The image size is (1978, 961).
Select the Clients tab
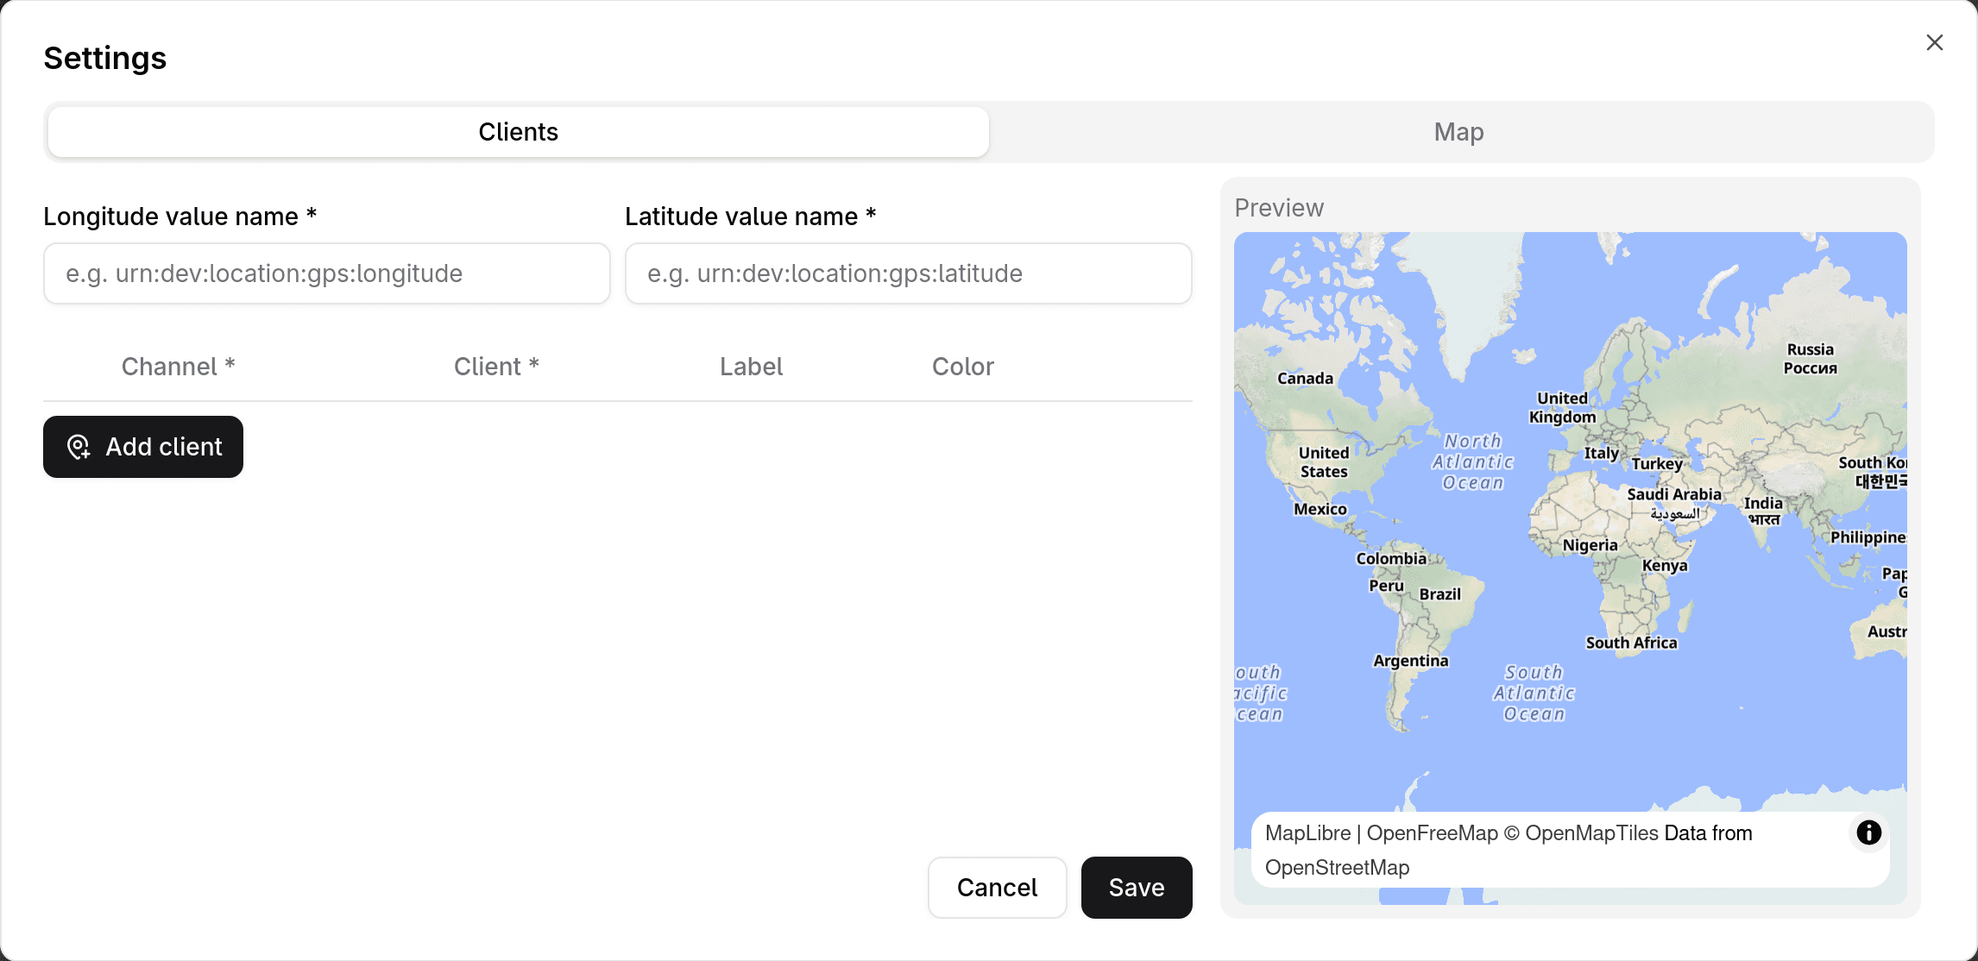517,132
